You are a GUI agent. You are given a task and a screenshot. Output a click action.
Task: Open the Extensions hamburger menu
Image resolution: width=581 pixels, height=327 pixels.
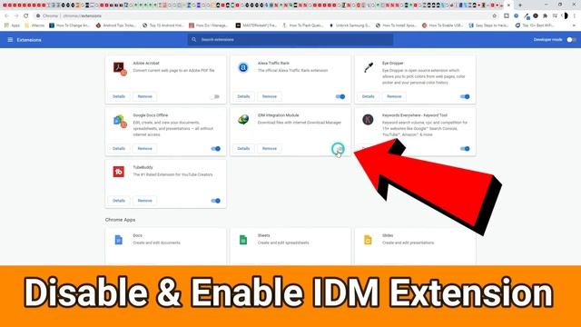10,40
